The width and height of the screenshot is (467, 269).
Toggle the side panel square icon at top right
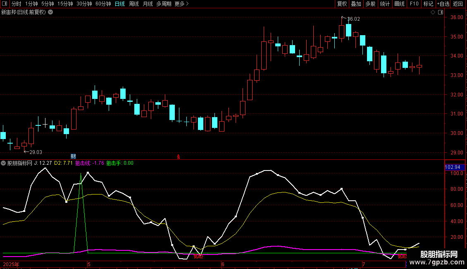(441, 12)
